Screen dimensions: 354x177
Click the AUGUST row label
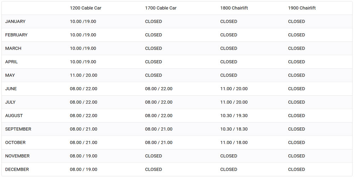pyautogui.click(x=14, y=116)
